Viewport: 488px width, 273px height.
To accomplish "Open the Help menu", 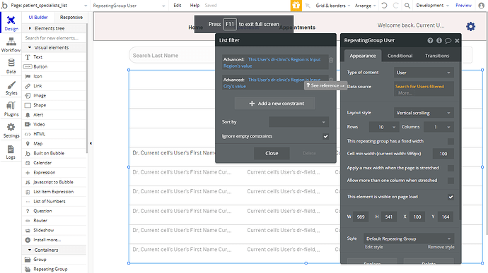I will click(194, 5).
